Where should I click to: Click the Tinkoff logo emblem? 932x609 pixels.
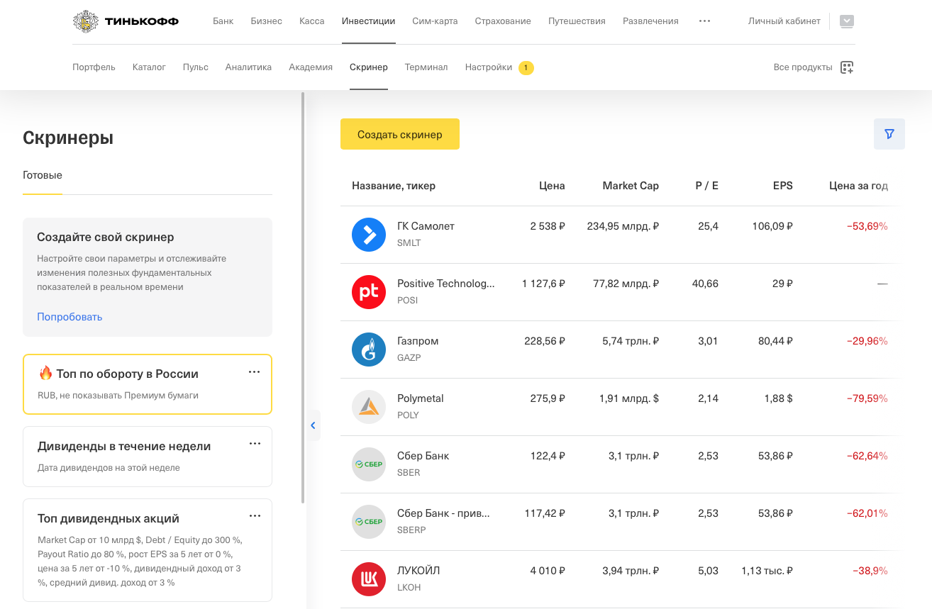(x=86, y=21)
